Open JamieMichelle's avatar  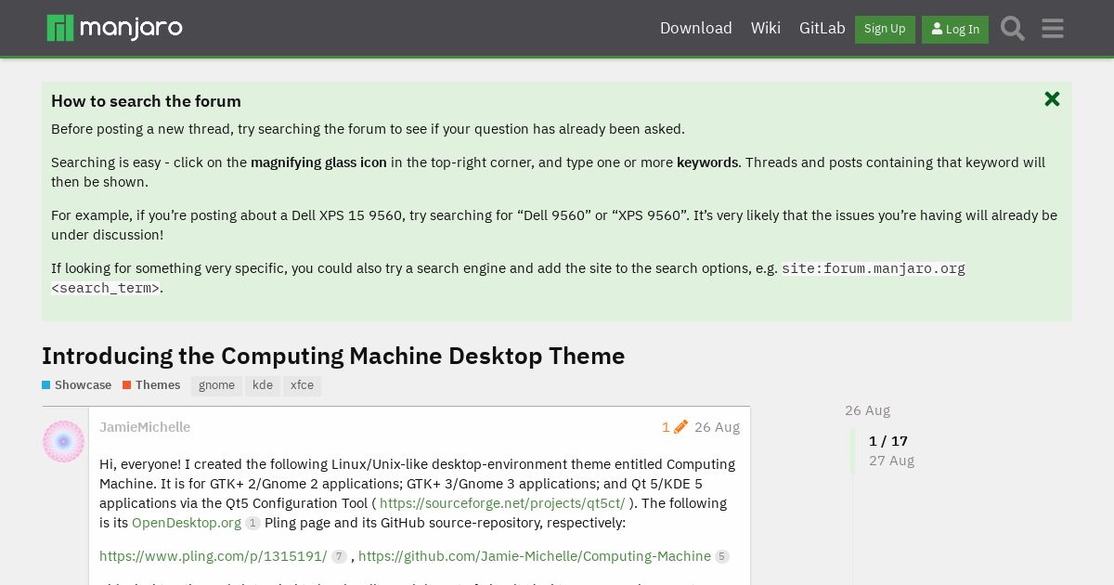coord(64,442)
